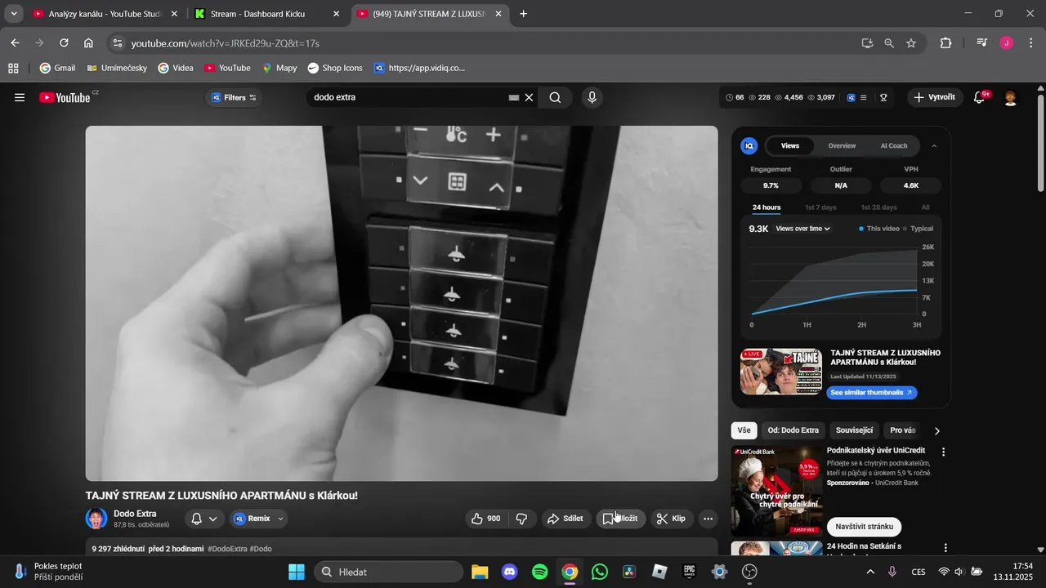Click the video player

[401, 303]
